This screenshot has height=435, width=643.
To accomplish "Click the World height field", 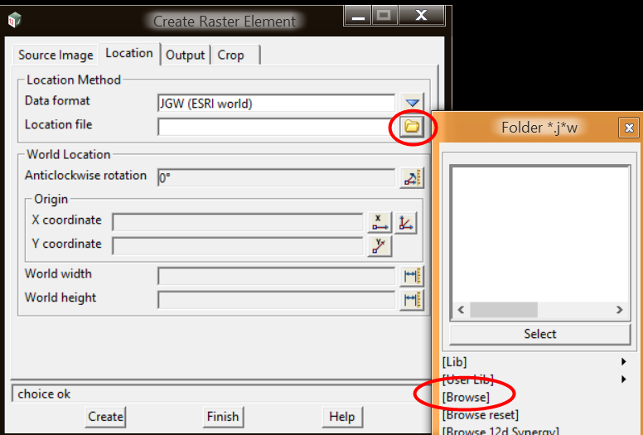I will pyautogui.click(x=277, y=300).
